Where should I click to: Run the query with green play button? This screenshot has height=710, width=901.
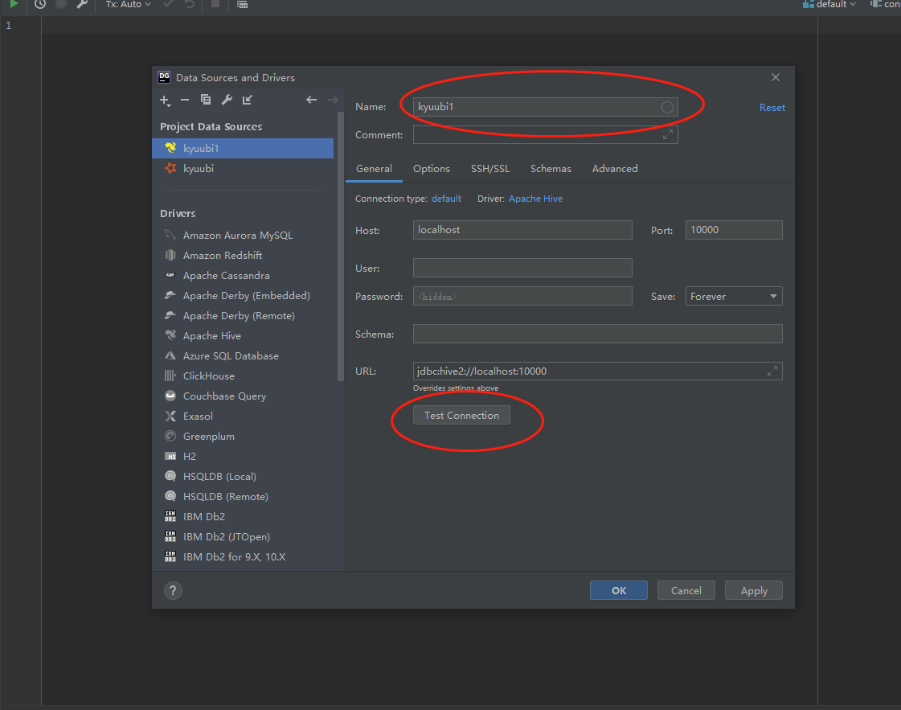[x=14, y=4]
